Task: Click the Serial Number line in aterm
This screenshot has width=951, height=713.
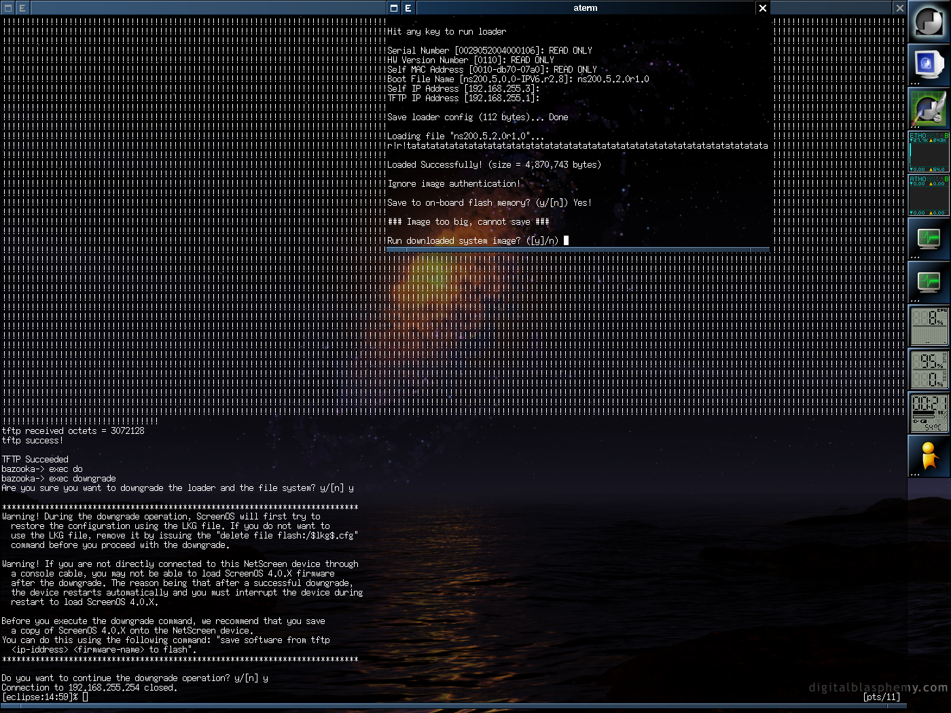Action: coord(490,51)
